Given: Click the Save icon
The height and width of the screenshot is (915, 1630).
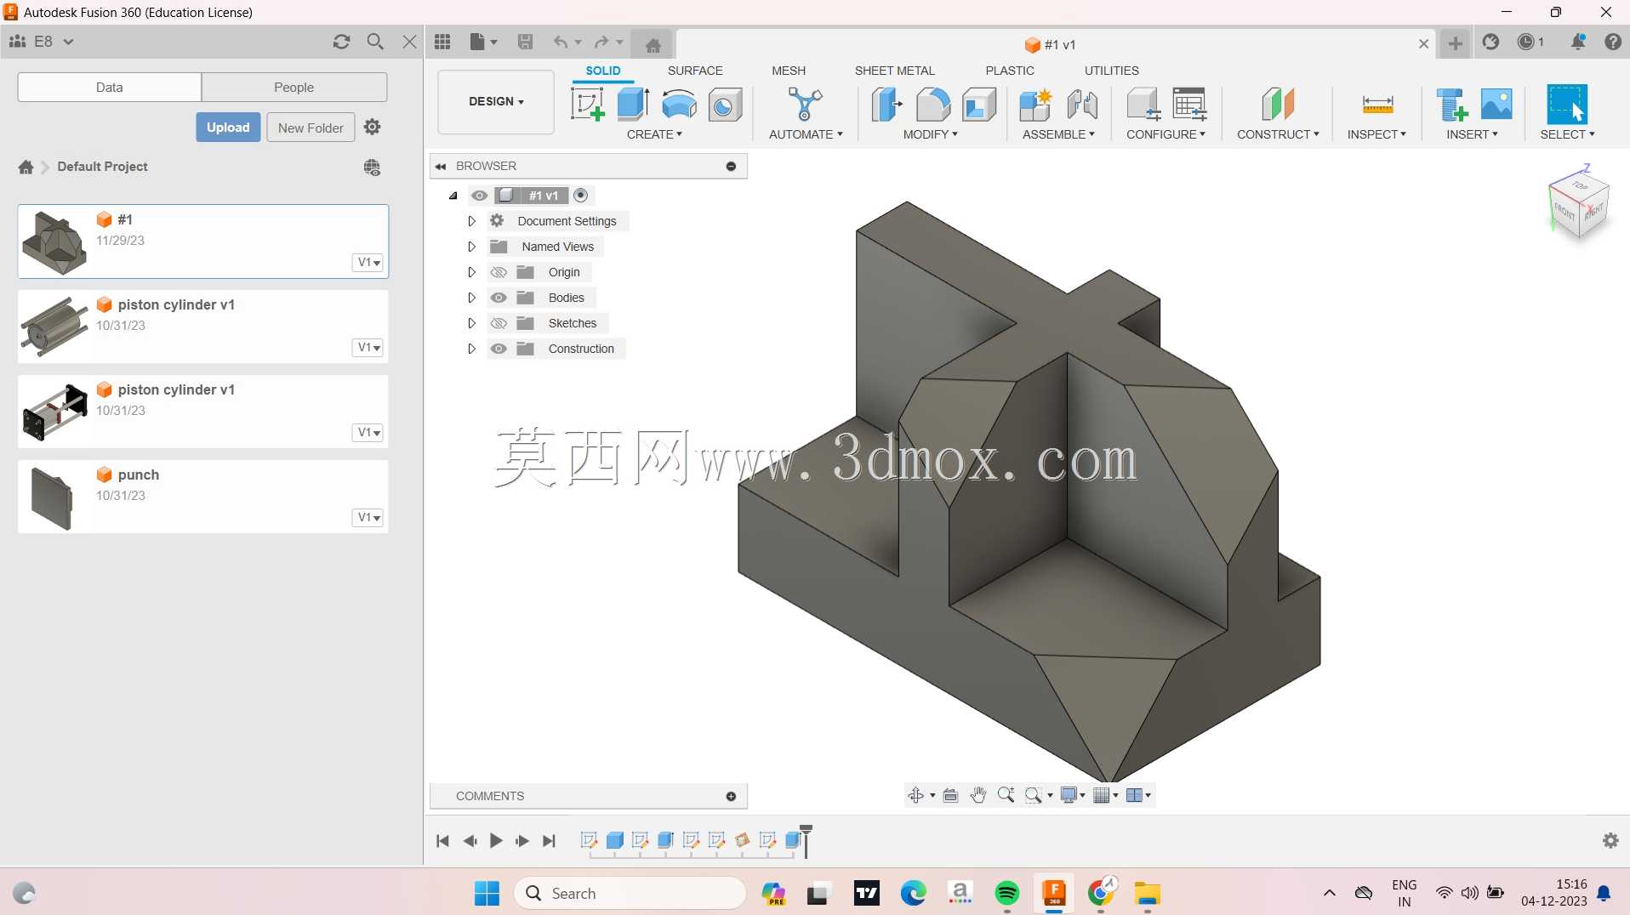Looking at the screenshot, I should tap(525, 42).
